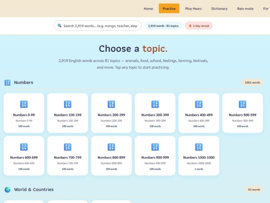Click "1 words" on Numbers 1000-1000 card

[199, 169]
